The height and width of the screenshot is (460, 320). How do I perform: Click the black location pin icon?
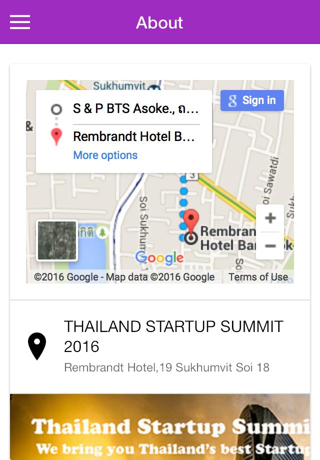click(x=37, y=346)
